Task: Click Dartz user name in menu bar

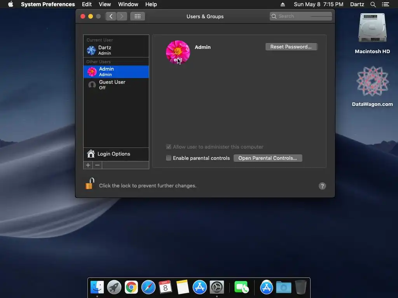Action: pyautogui.click(x=357, y=4)
